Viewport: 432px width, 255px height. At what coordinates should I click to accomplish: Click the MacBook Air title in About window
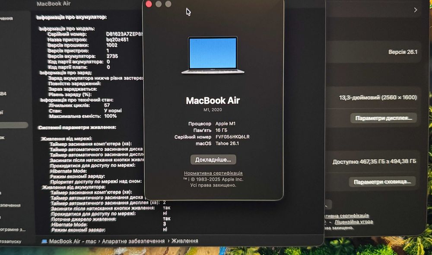click(213, 100)
